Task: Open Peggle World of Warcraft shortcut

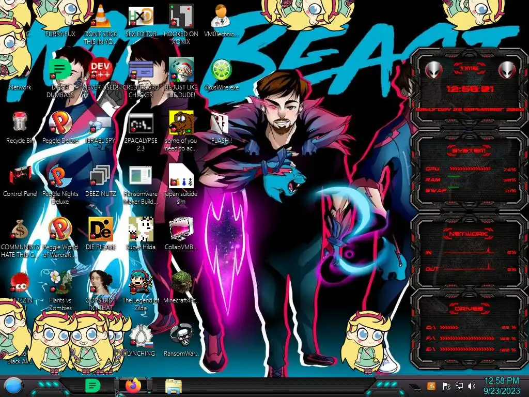Action: pos(60,229)
